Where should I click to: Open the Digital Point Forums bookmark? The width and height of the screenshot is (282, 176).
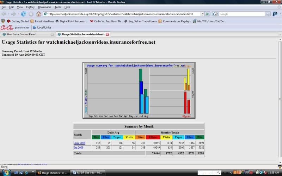click(72, 21)
